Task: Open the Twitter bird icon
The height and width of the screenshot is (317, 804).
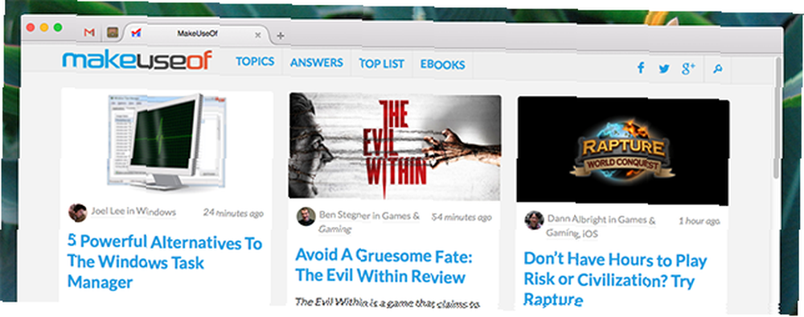Action: 664,68
